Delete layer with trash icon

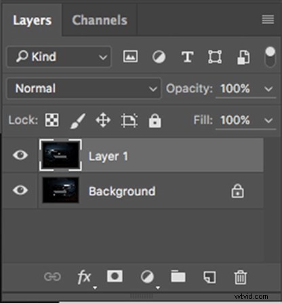pyautogui.click(x=241, y=277)
